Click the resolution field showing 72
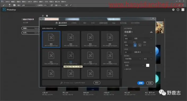Screen dimensions: 187x101 pyautogui.click(x=128, y=52)
